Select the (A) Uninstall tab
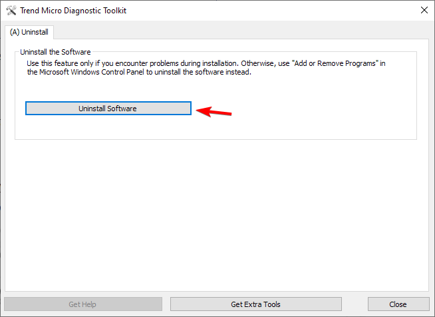This screenshot has width=435, height=317. point(29,32)
